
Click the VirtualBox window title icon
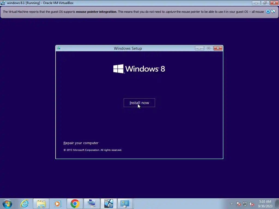pos(3,3)
